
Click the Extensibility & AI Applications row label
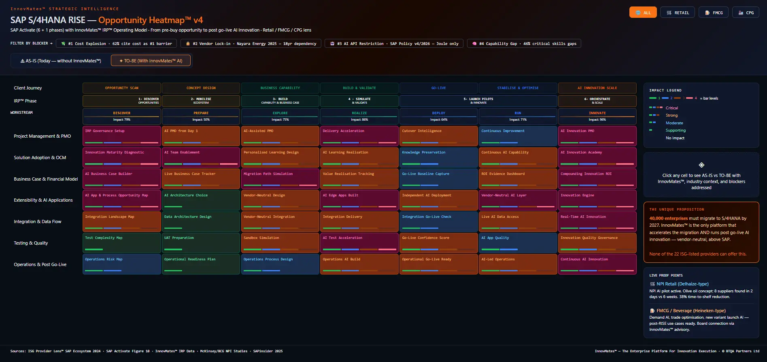pyautogui.click(x=43, y=200)
